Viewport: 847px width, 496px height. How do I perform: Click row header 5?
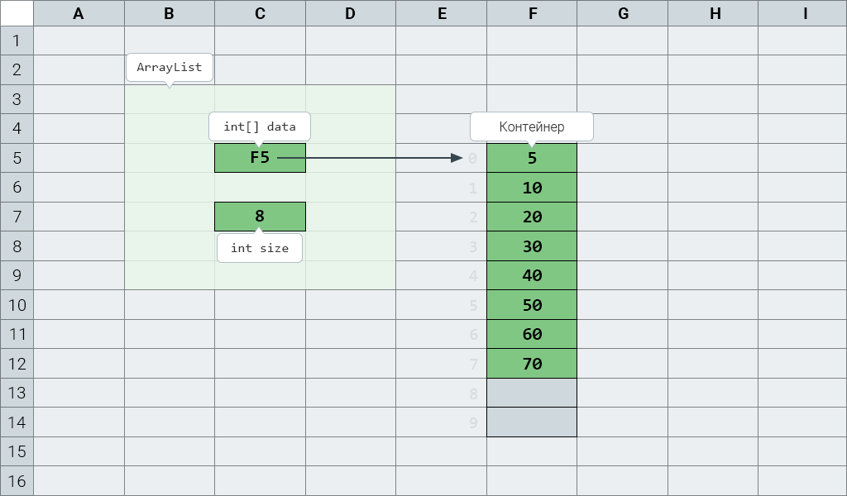coord(17,158)
